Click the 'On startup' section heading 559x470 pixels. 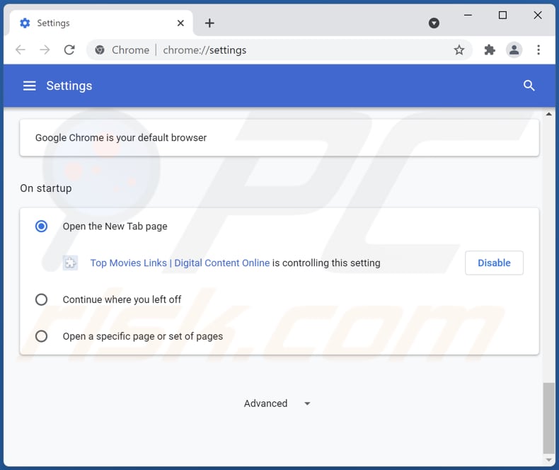coord(45,188)
